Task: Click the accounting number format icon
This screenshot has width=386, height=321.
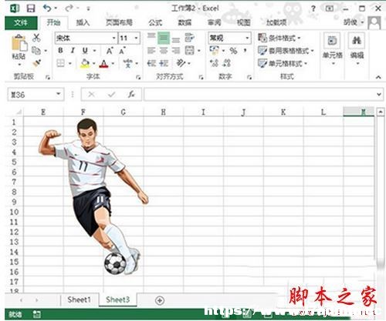Action: (x=214, y=50)
